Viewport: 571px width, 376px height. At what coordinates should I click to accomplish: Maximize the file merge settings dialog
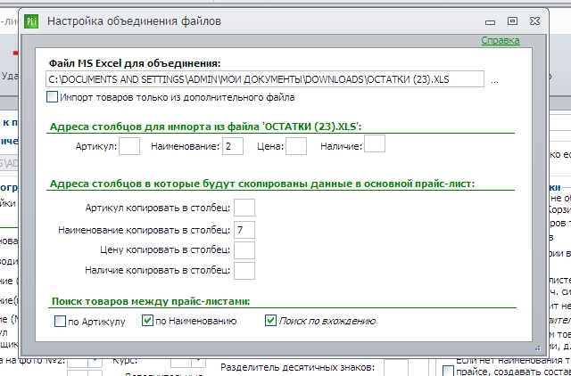click(512, 21)
